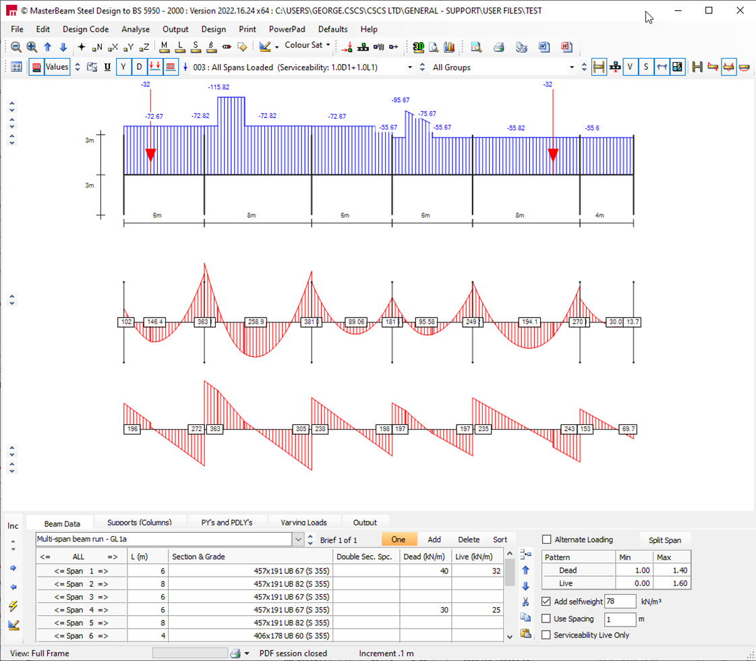Screen dimensions: 756x661
Task: Switch to the Supports (Columns) tab
Action: point(140,523)
